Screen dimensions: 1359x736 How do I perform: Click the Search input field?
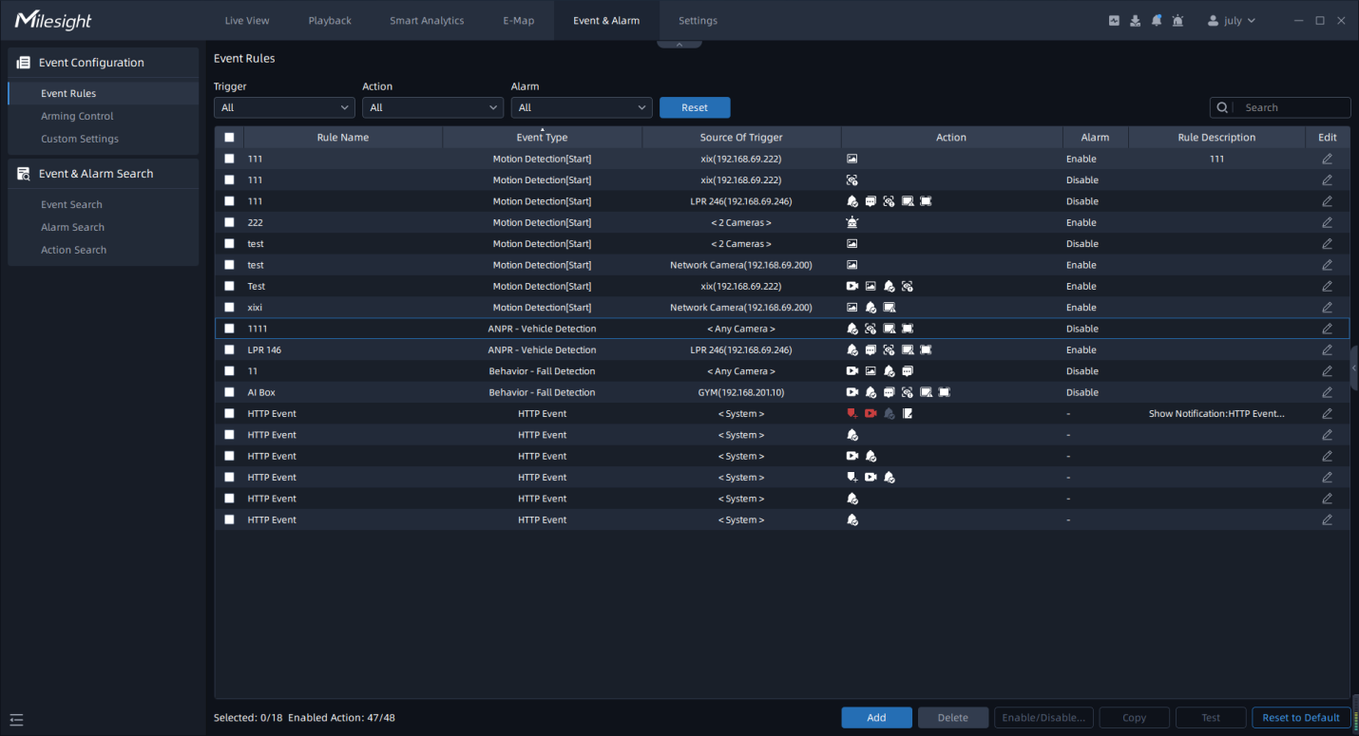1291,108
